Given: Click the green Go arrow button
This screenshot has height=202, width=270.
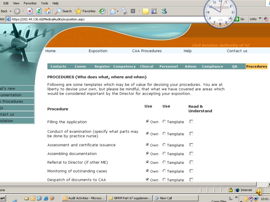Looking at the screenshot, I should point(237,19).
